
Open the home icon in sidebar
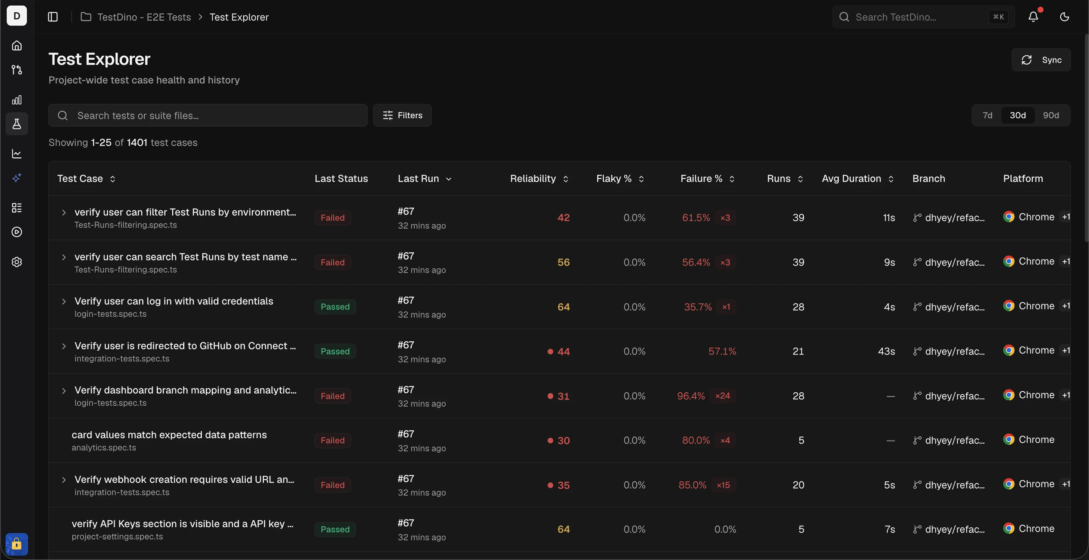click(17, 45)
